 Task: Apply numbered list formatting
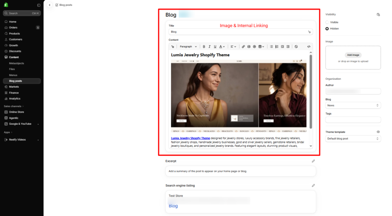click(277, 47)
